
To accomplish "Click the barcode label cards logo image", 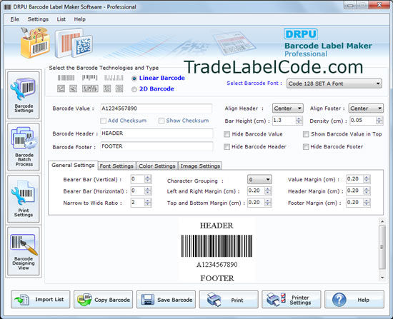I will pos(74,43).
